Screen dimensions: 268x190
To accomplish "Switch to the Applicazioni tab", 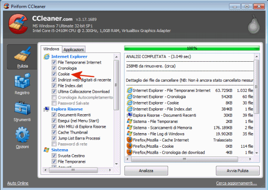I will (x=74, y=50).
